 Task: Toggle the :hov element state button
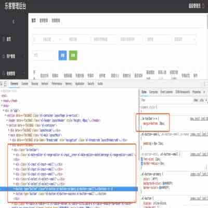pyautogui.click(x=196, y=100)
